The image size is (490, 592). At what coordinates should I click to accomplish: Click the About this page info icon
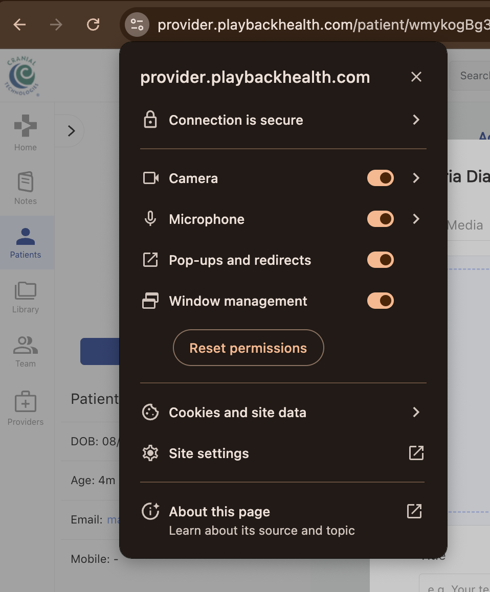click(x=150, y=512)
